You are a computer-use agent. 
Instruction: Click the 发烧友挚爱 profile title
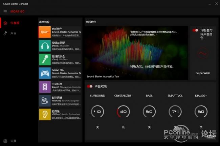58,42
